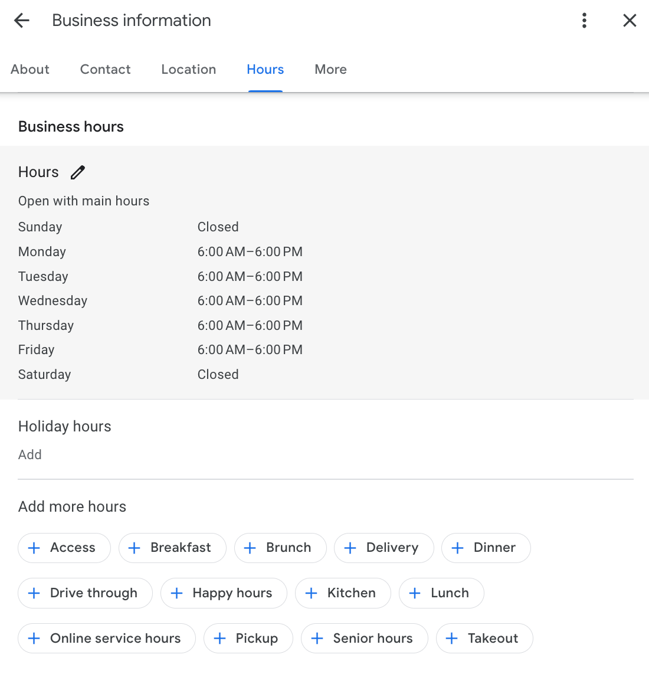649x674 pixels.
Task: Click the plus icon on Kitchen chip
Action: pyautogui.click(x=312, y=594)
